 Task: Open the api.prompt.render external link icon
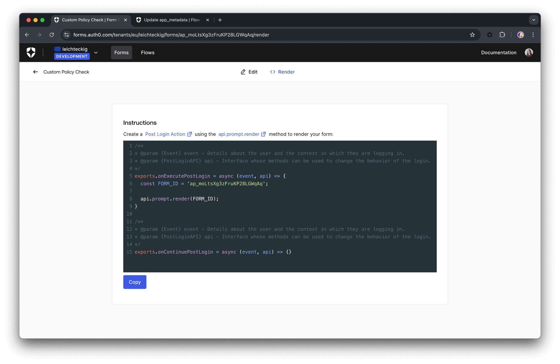[x=263, y=134]
